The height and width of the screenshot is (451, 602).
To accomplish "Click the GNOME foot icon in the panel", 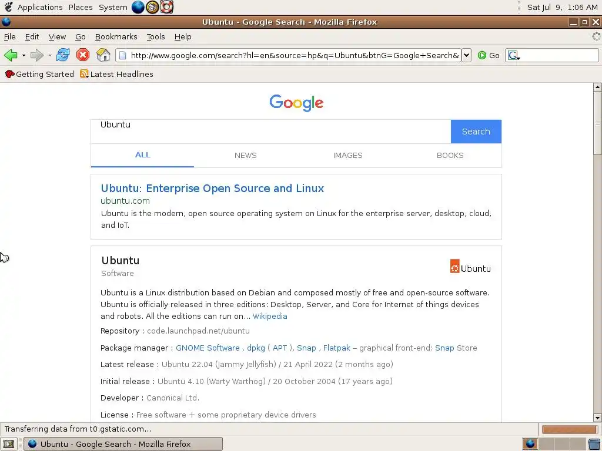I will point(8,7).
